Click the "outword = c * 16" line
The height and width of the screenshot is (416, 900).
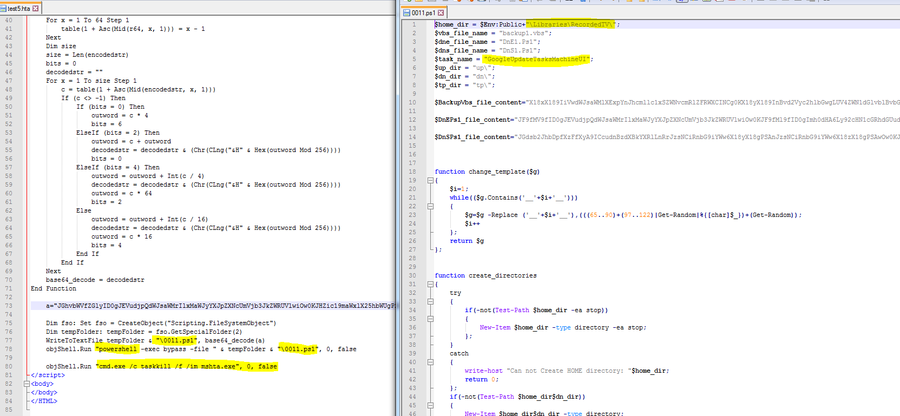pos(122,236)
